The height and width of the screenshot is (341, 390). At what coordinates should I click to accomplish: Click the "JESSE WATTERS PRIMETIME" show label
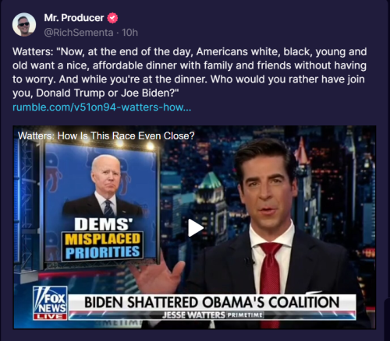[x=212, y=315]
